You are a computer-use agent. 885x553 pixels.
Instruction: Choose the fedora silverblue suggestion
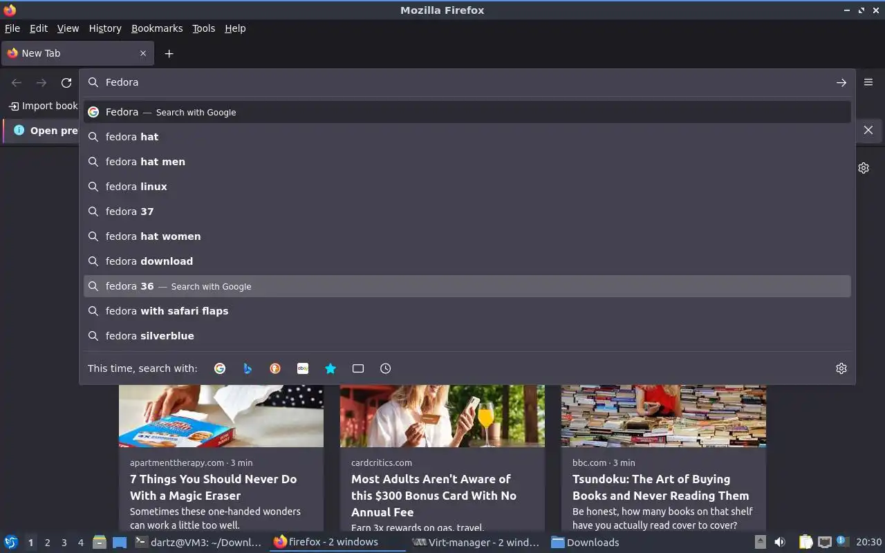tap(467, 336)
